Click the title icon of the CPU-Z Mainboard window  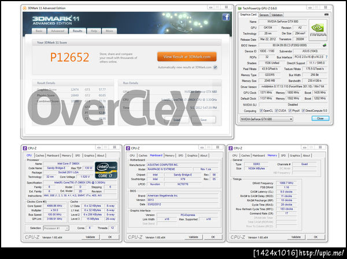128,148
